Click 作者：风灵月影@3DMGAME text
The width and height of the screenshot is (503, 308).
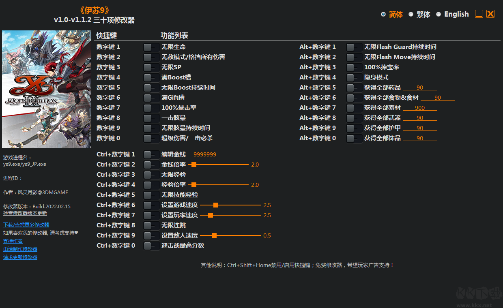tap(36, 192)
